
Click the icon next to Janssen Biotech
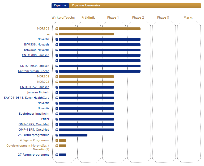tap(57, 93)
